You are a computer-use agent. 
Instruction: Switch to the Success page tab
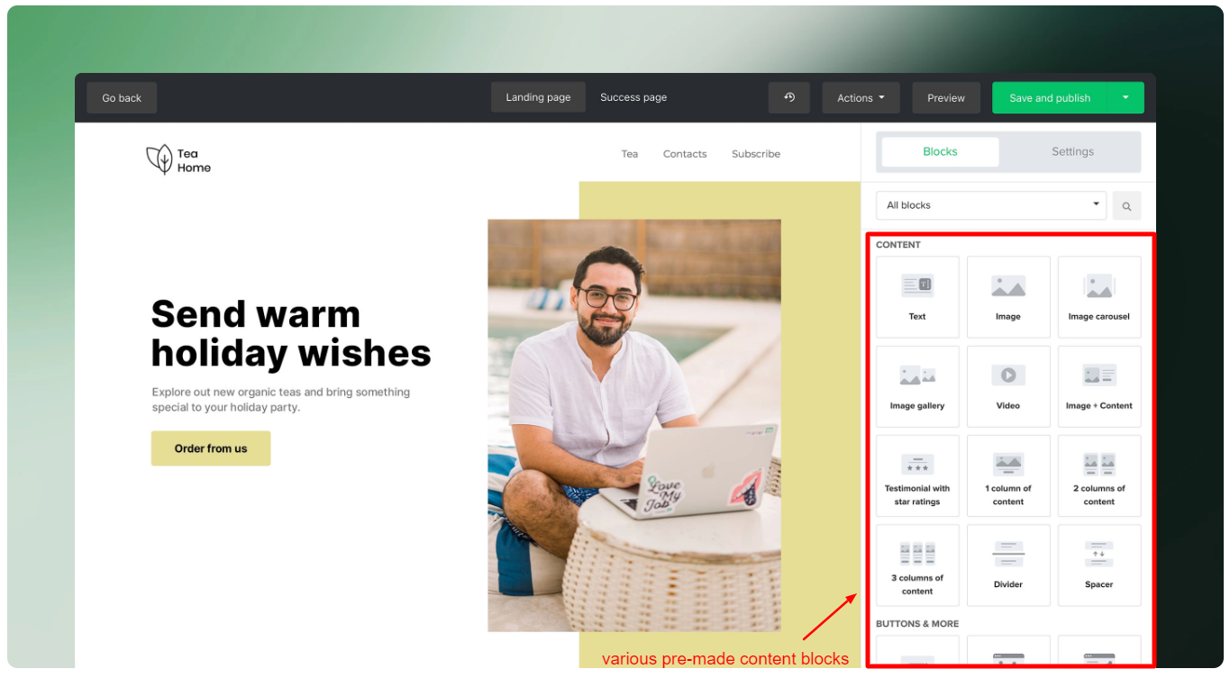(x=633, y=96)
